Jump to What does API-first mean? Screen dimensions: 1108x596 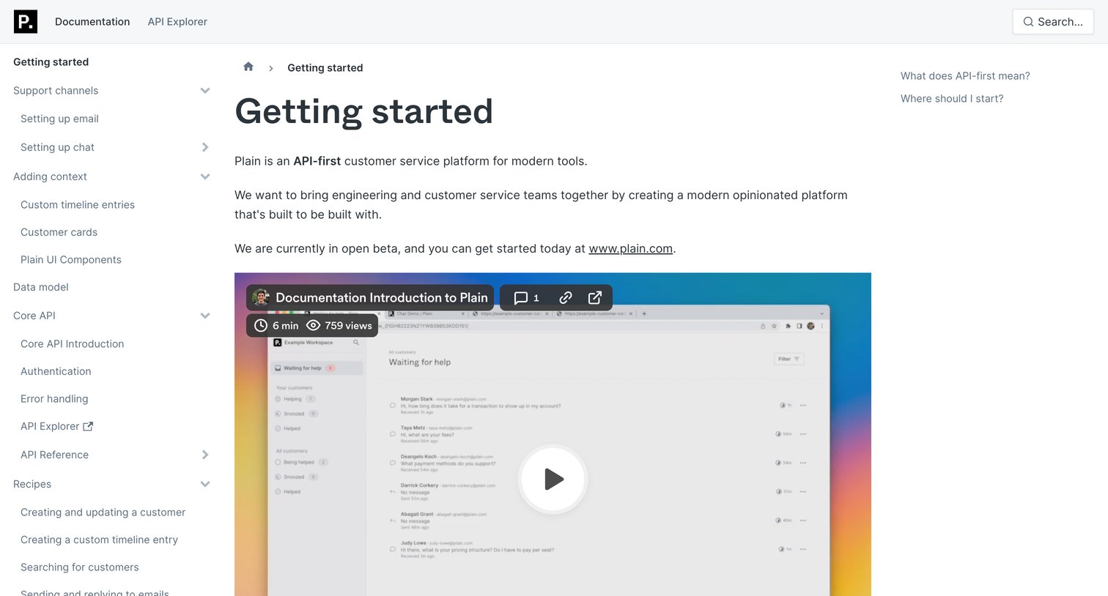click(x=965, y=75)
